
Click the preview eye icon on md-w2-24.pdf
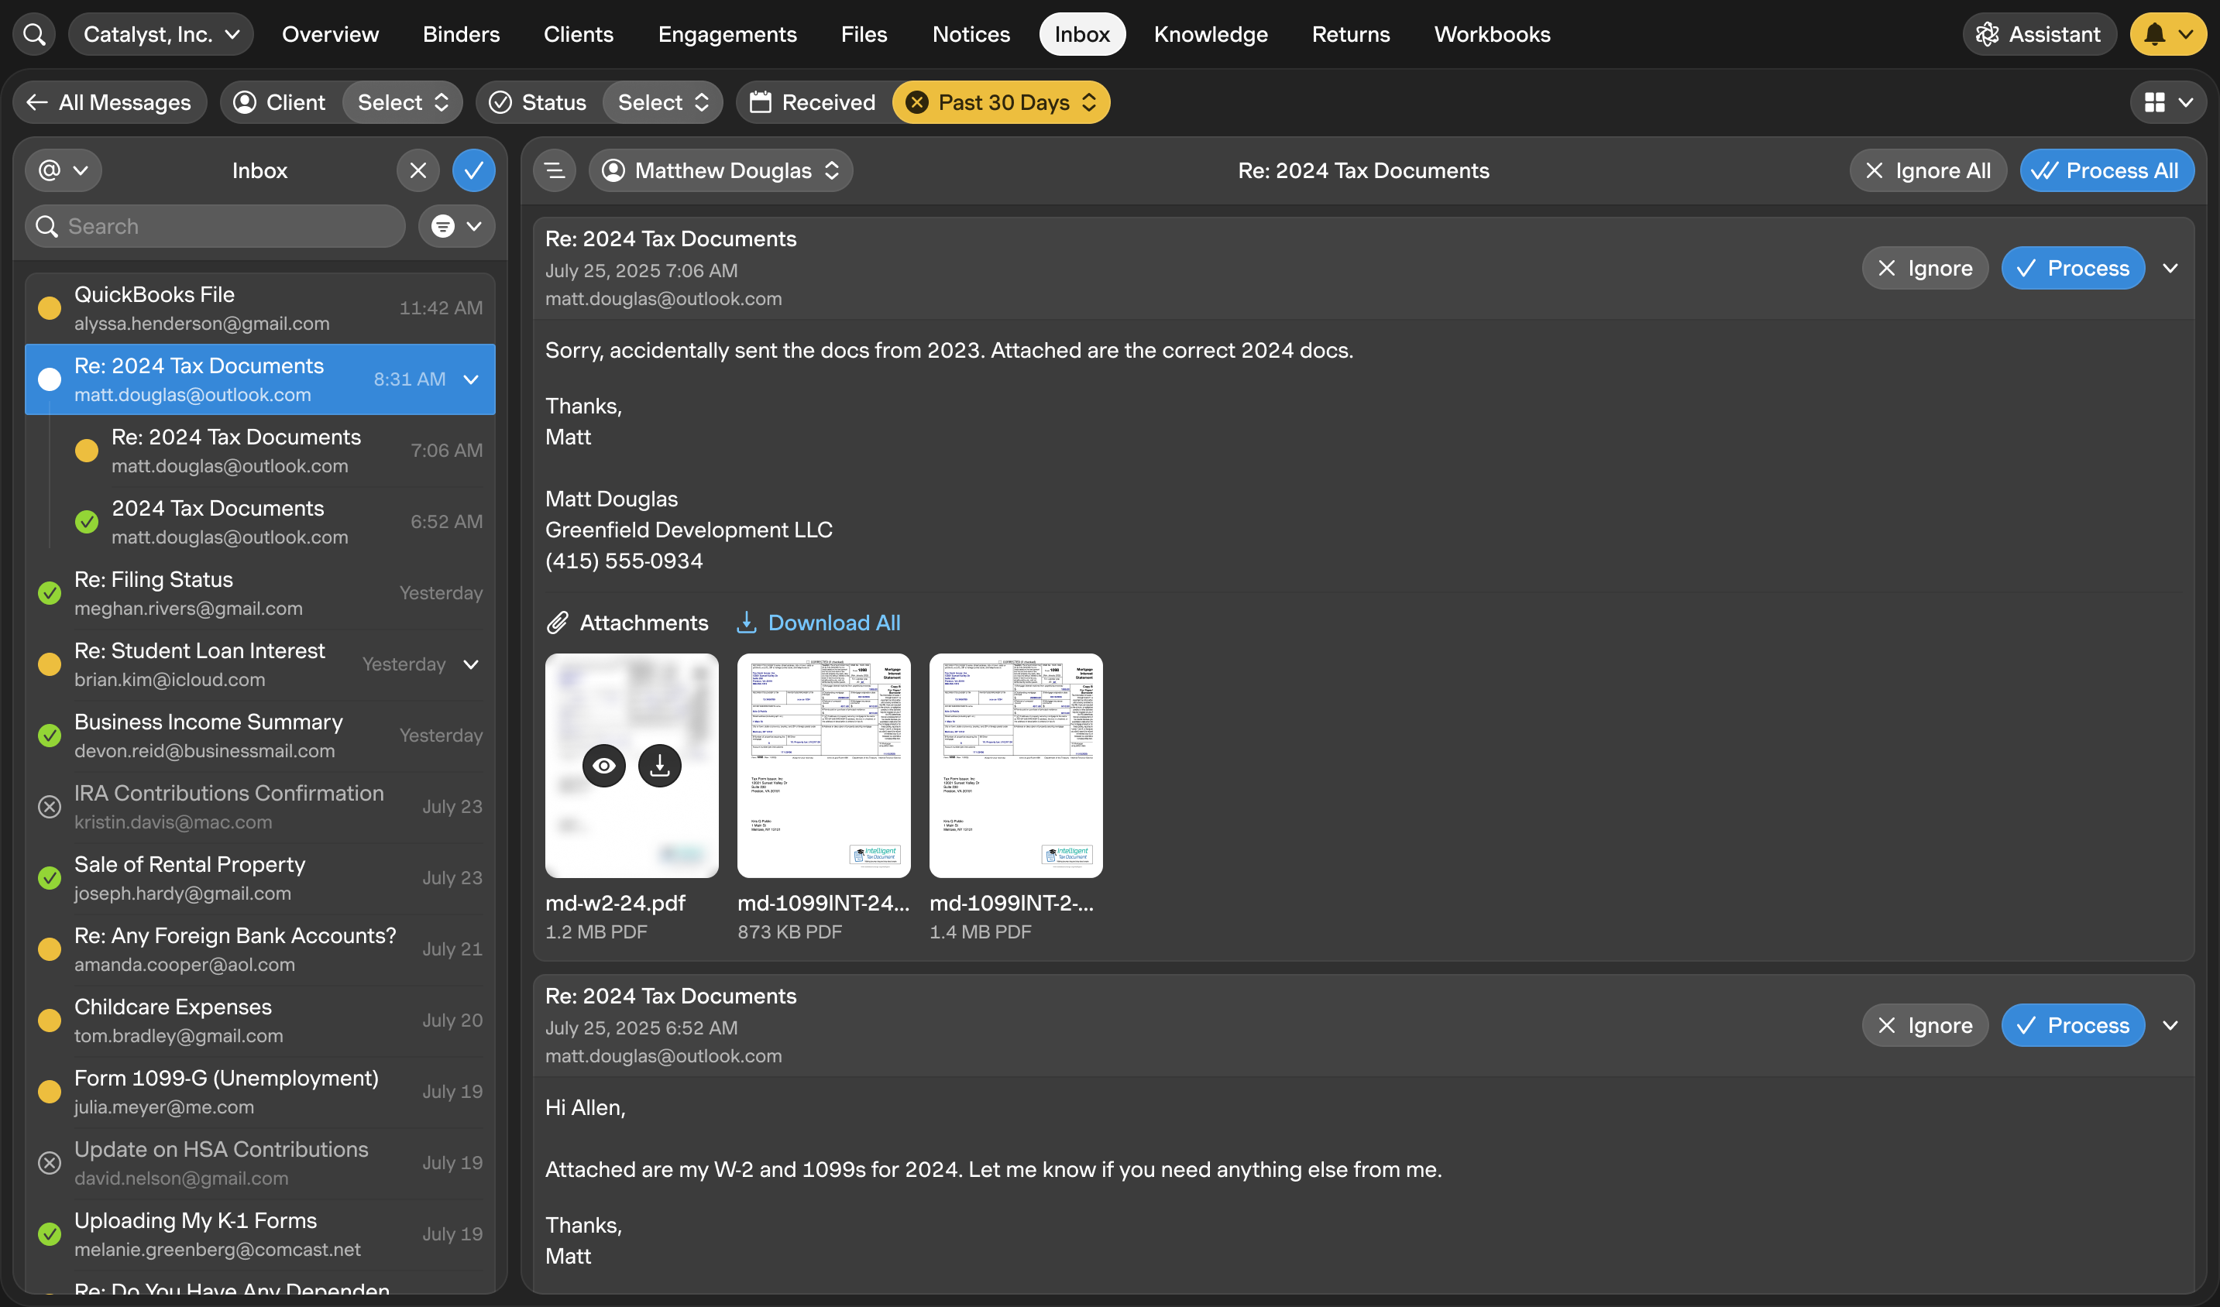tap(603, 765)
